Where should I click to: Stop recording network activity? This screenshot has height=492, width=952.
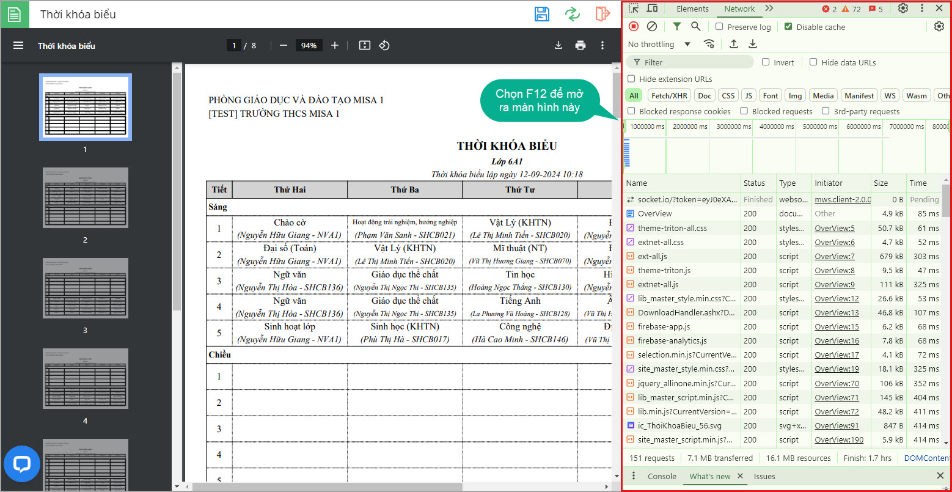click(x=634, y=26)
